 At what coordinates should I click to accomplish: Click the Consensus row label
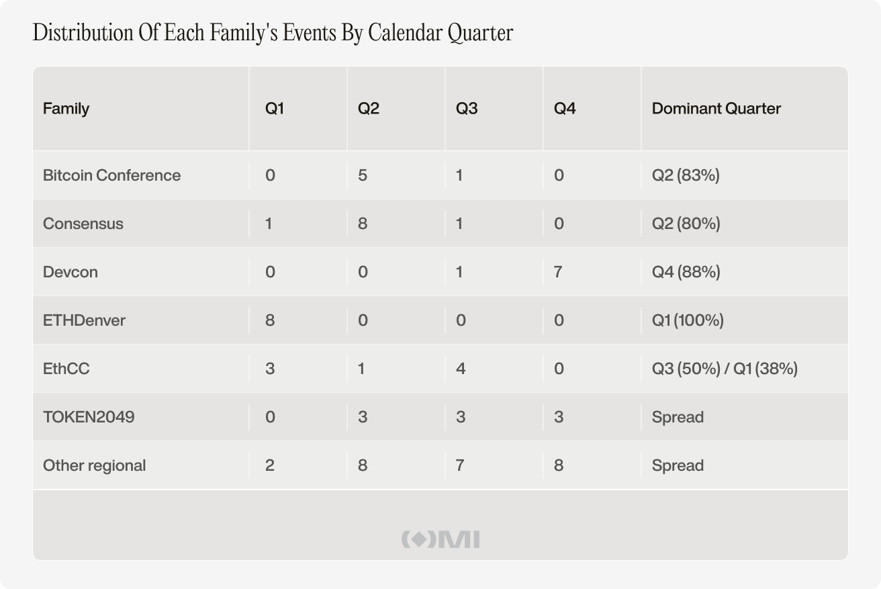point(83,224)
